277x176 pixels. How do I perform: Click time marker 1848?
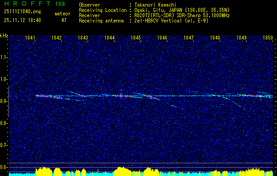[215, 38]
